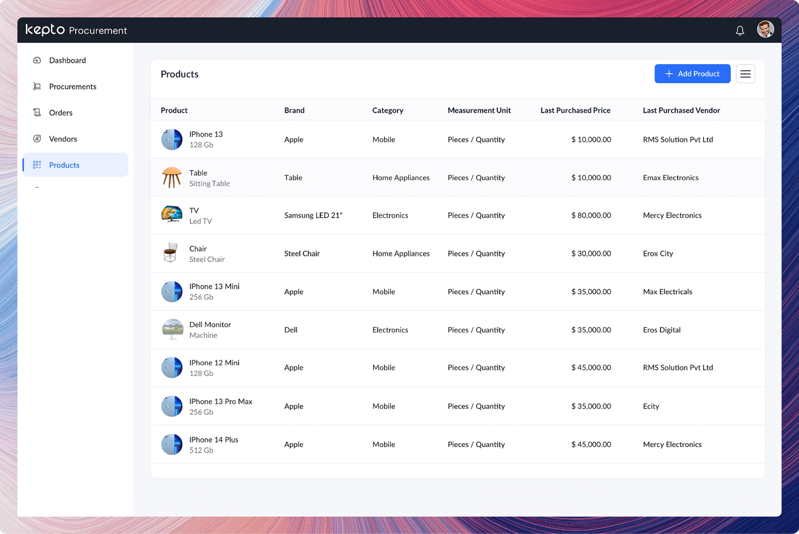Select the TV product name
799x534 pixels.
click(x=194, y=211)
